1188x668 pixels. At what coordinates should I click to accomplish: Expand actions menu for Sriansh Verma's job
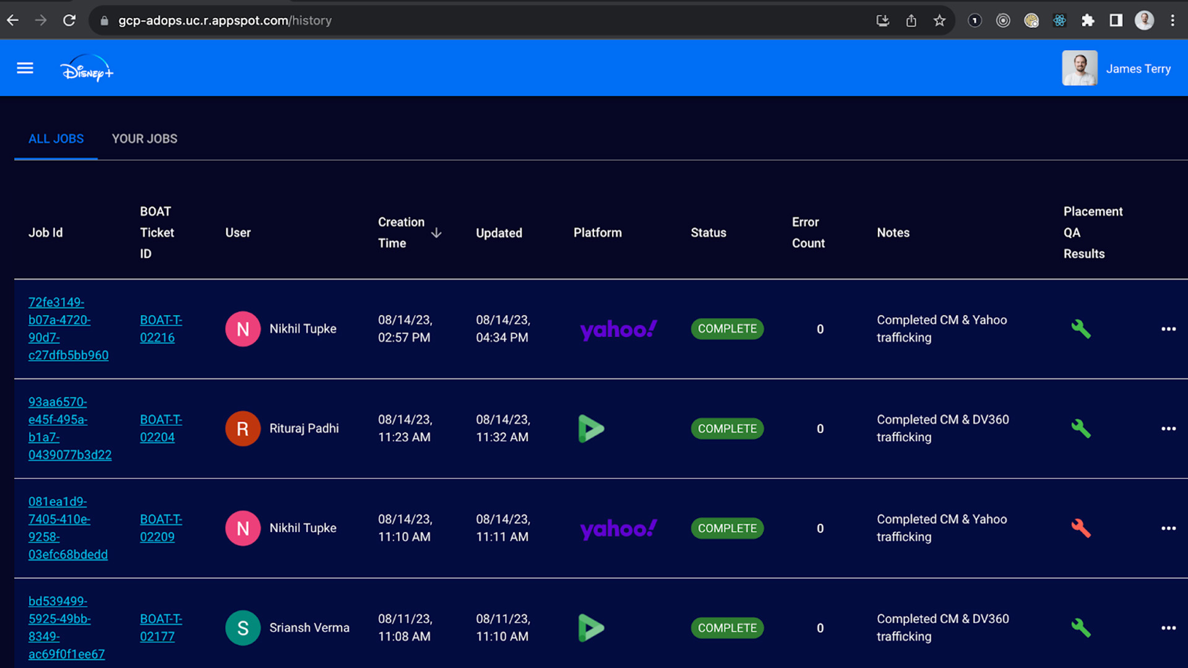pos(1168,628)
